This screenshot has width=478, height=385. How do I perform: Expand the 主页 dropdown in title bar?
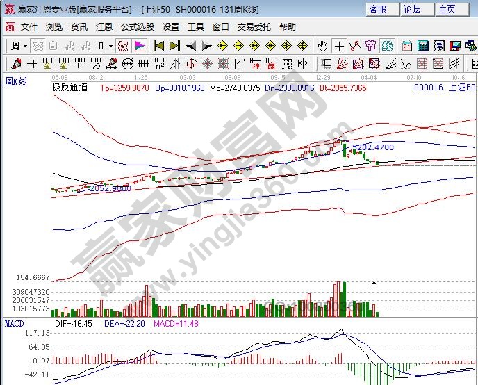(452, 9)
